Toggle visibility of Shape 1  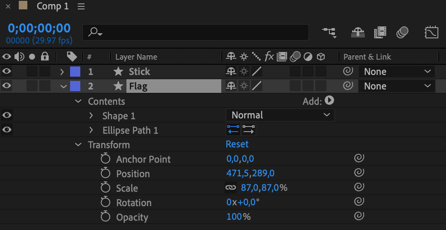coord(7,115)
